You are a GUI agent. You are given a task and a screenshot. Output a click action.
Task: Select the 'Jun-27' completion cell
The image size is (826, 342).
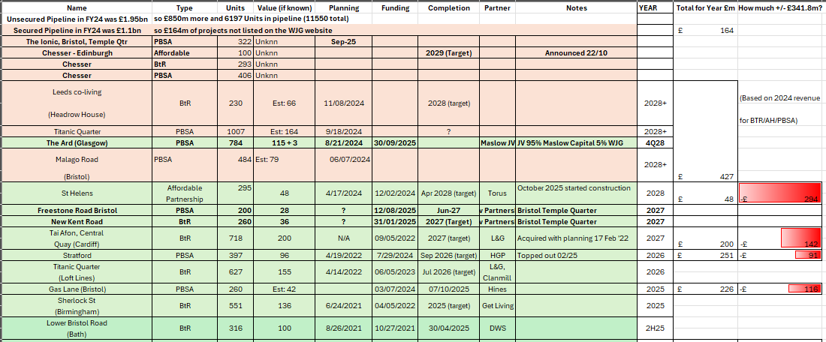click(449, 211)
